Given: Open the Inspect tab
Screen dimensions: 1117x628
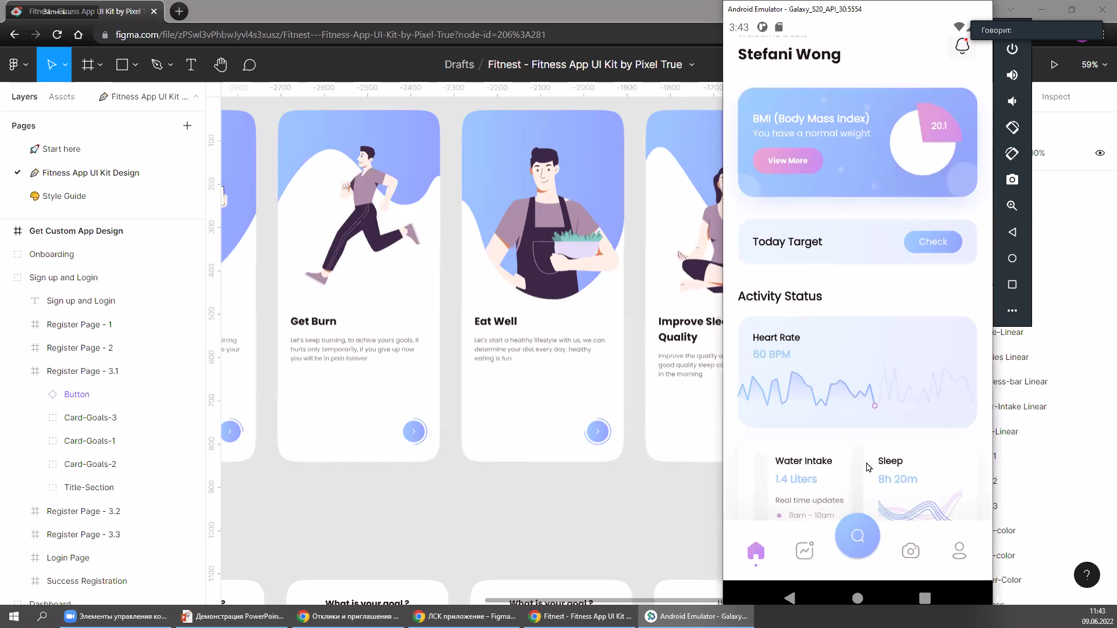Looking at the screenshot, I should 1056,97.
